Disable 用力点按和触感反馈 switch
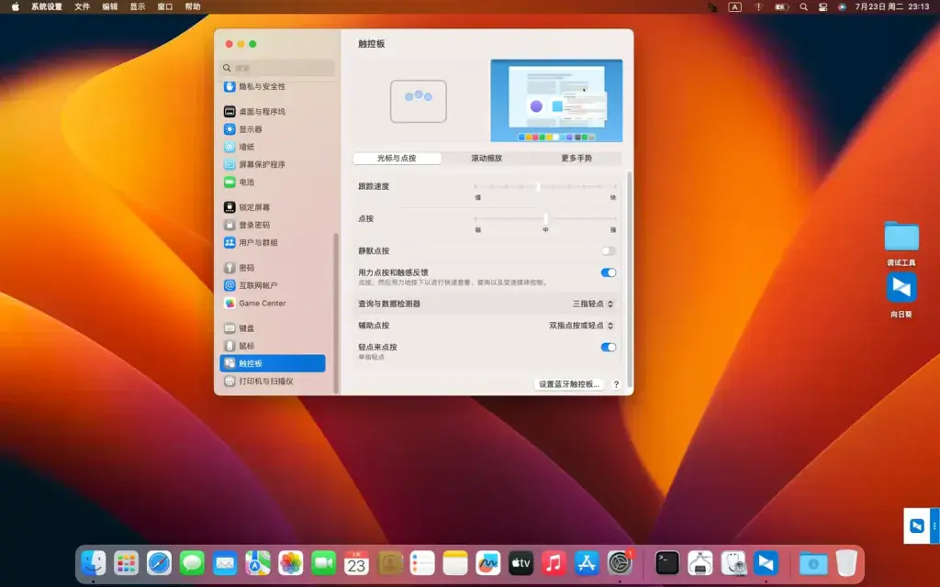The height and width of the screenshot is (587, 940). click(x=609, y=272)
